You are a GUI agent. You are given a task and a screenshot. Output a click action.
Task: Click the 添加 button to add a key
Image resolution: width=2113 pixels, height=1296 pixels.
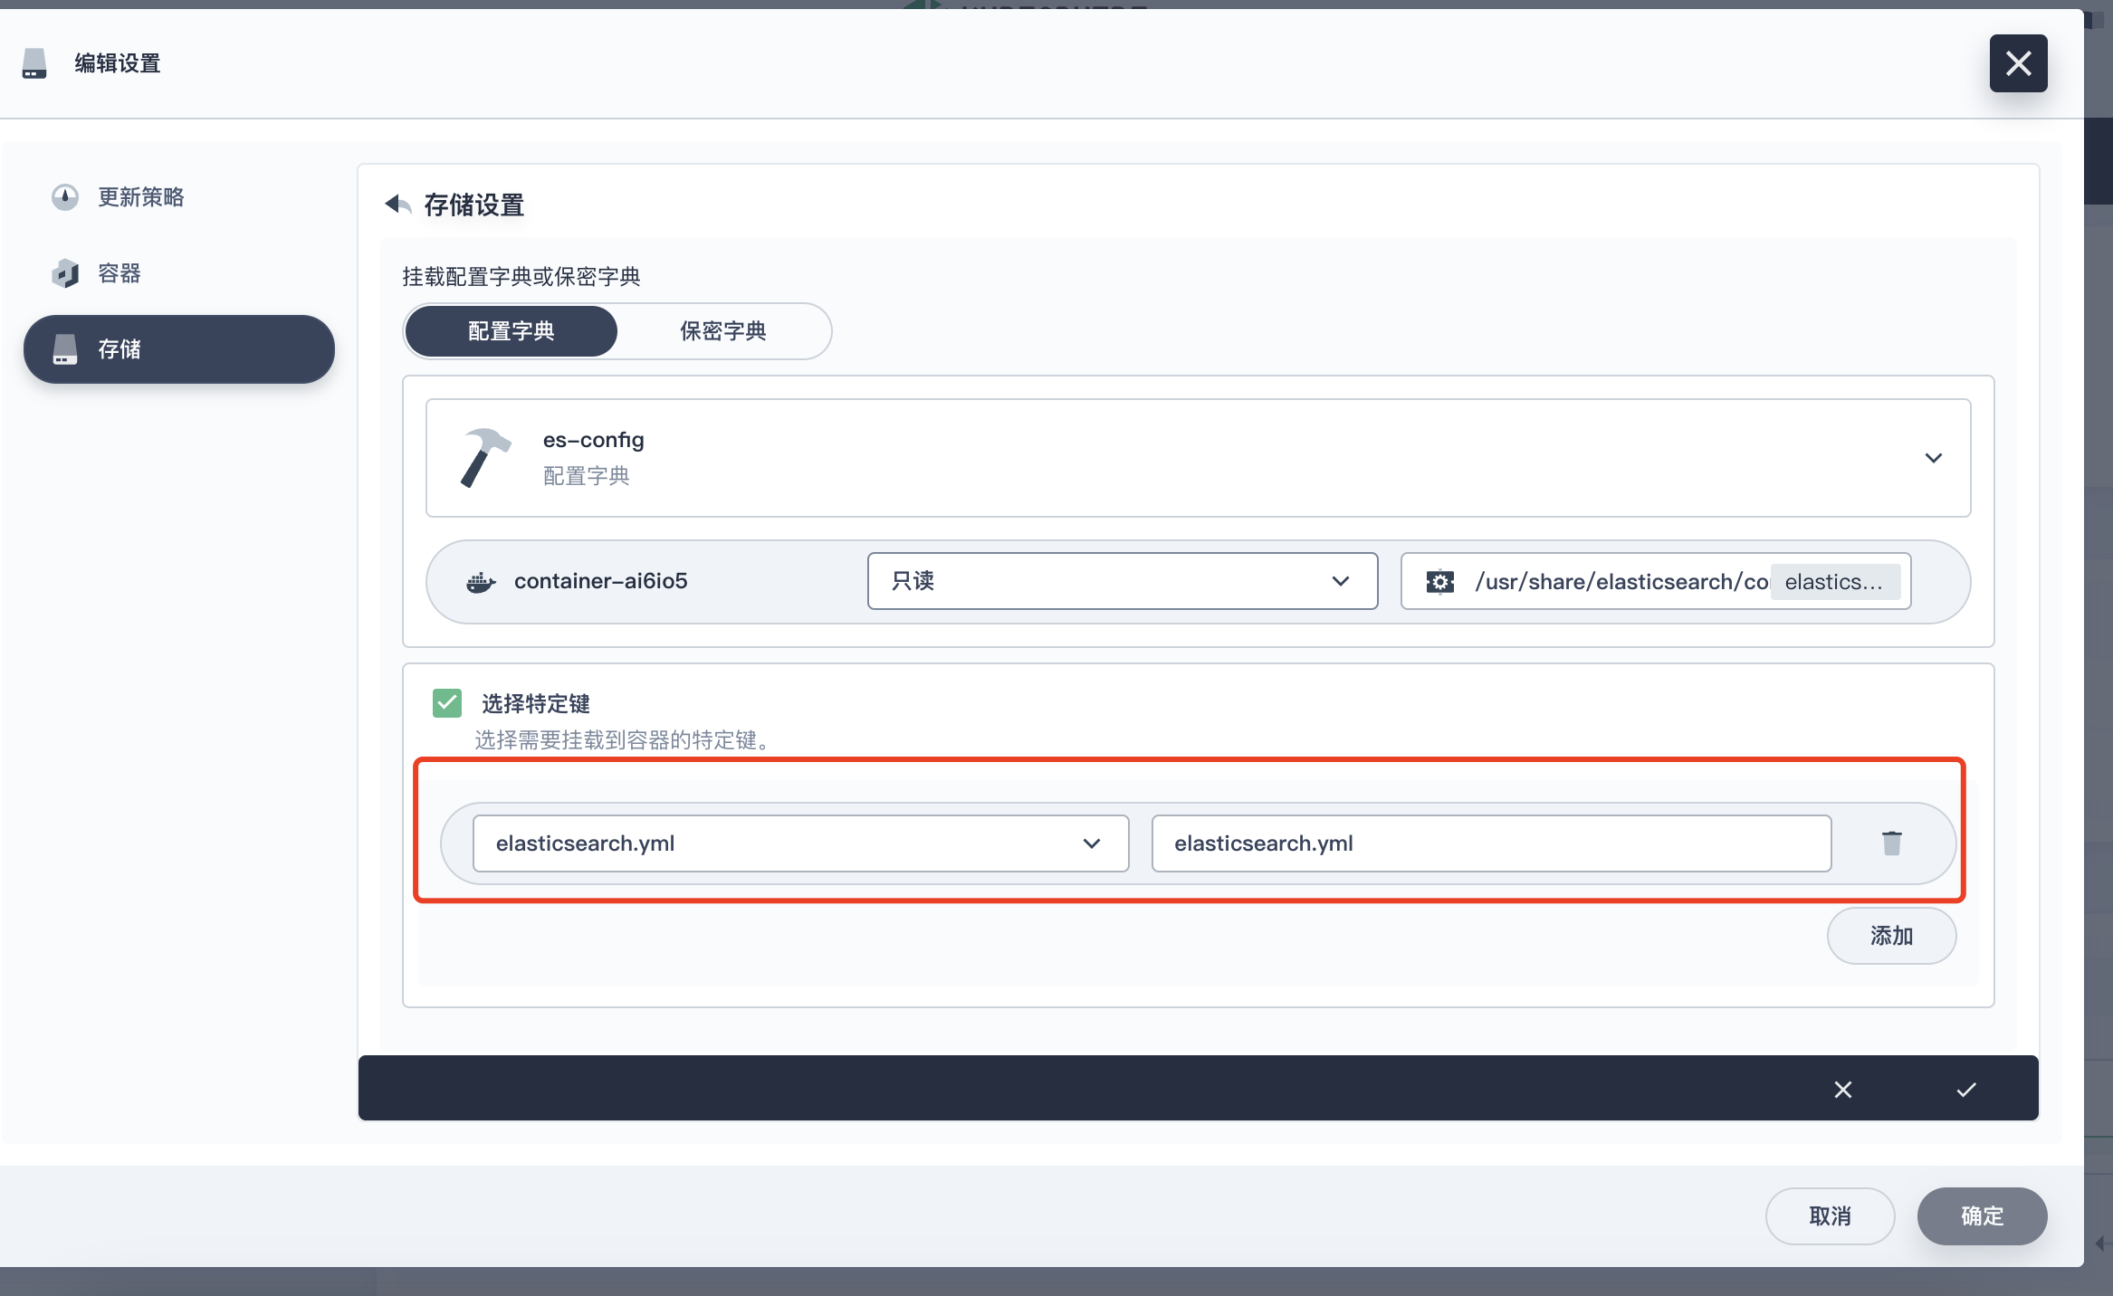point(1891,936)
